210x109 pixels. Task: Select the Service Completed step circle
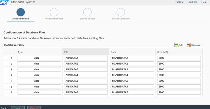[121, 12]
